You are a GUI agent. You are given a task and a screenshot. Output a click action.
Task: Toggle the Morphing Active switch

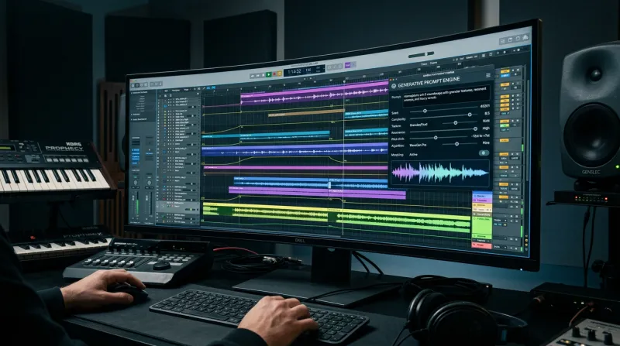point(484,152)
